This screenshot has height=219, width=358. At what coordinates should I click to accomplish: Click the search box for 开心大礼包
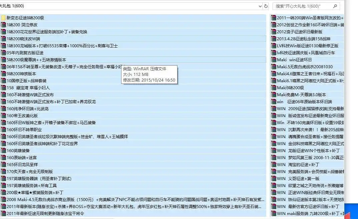302,6
